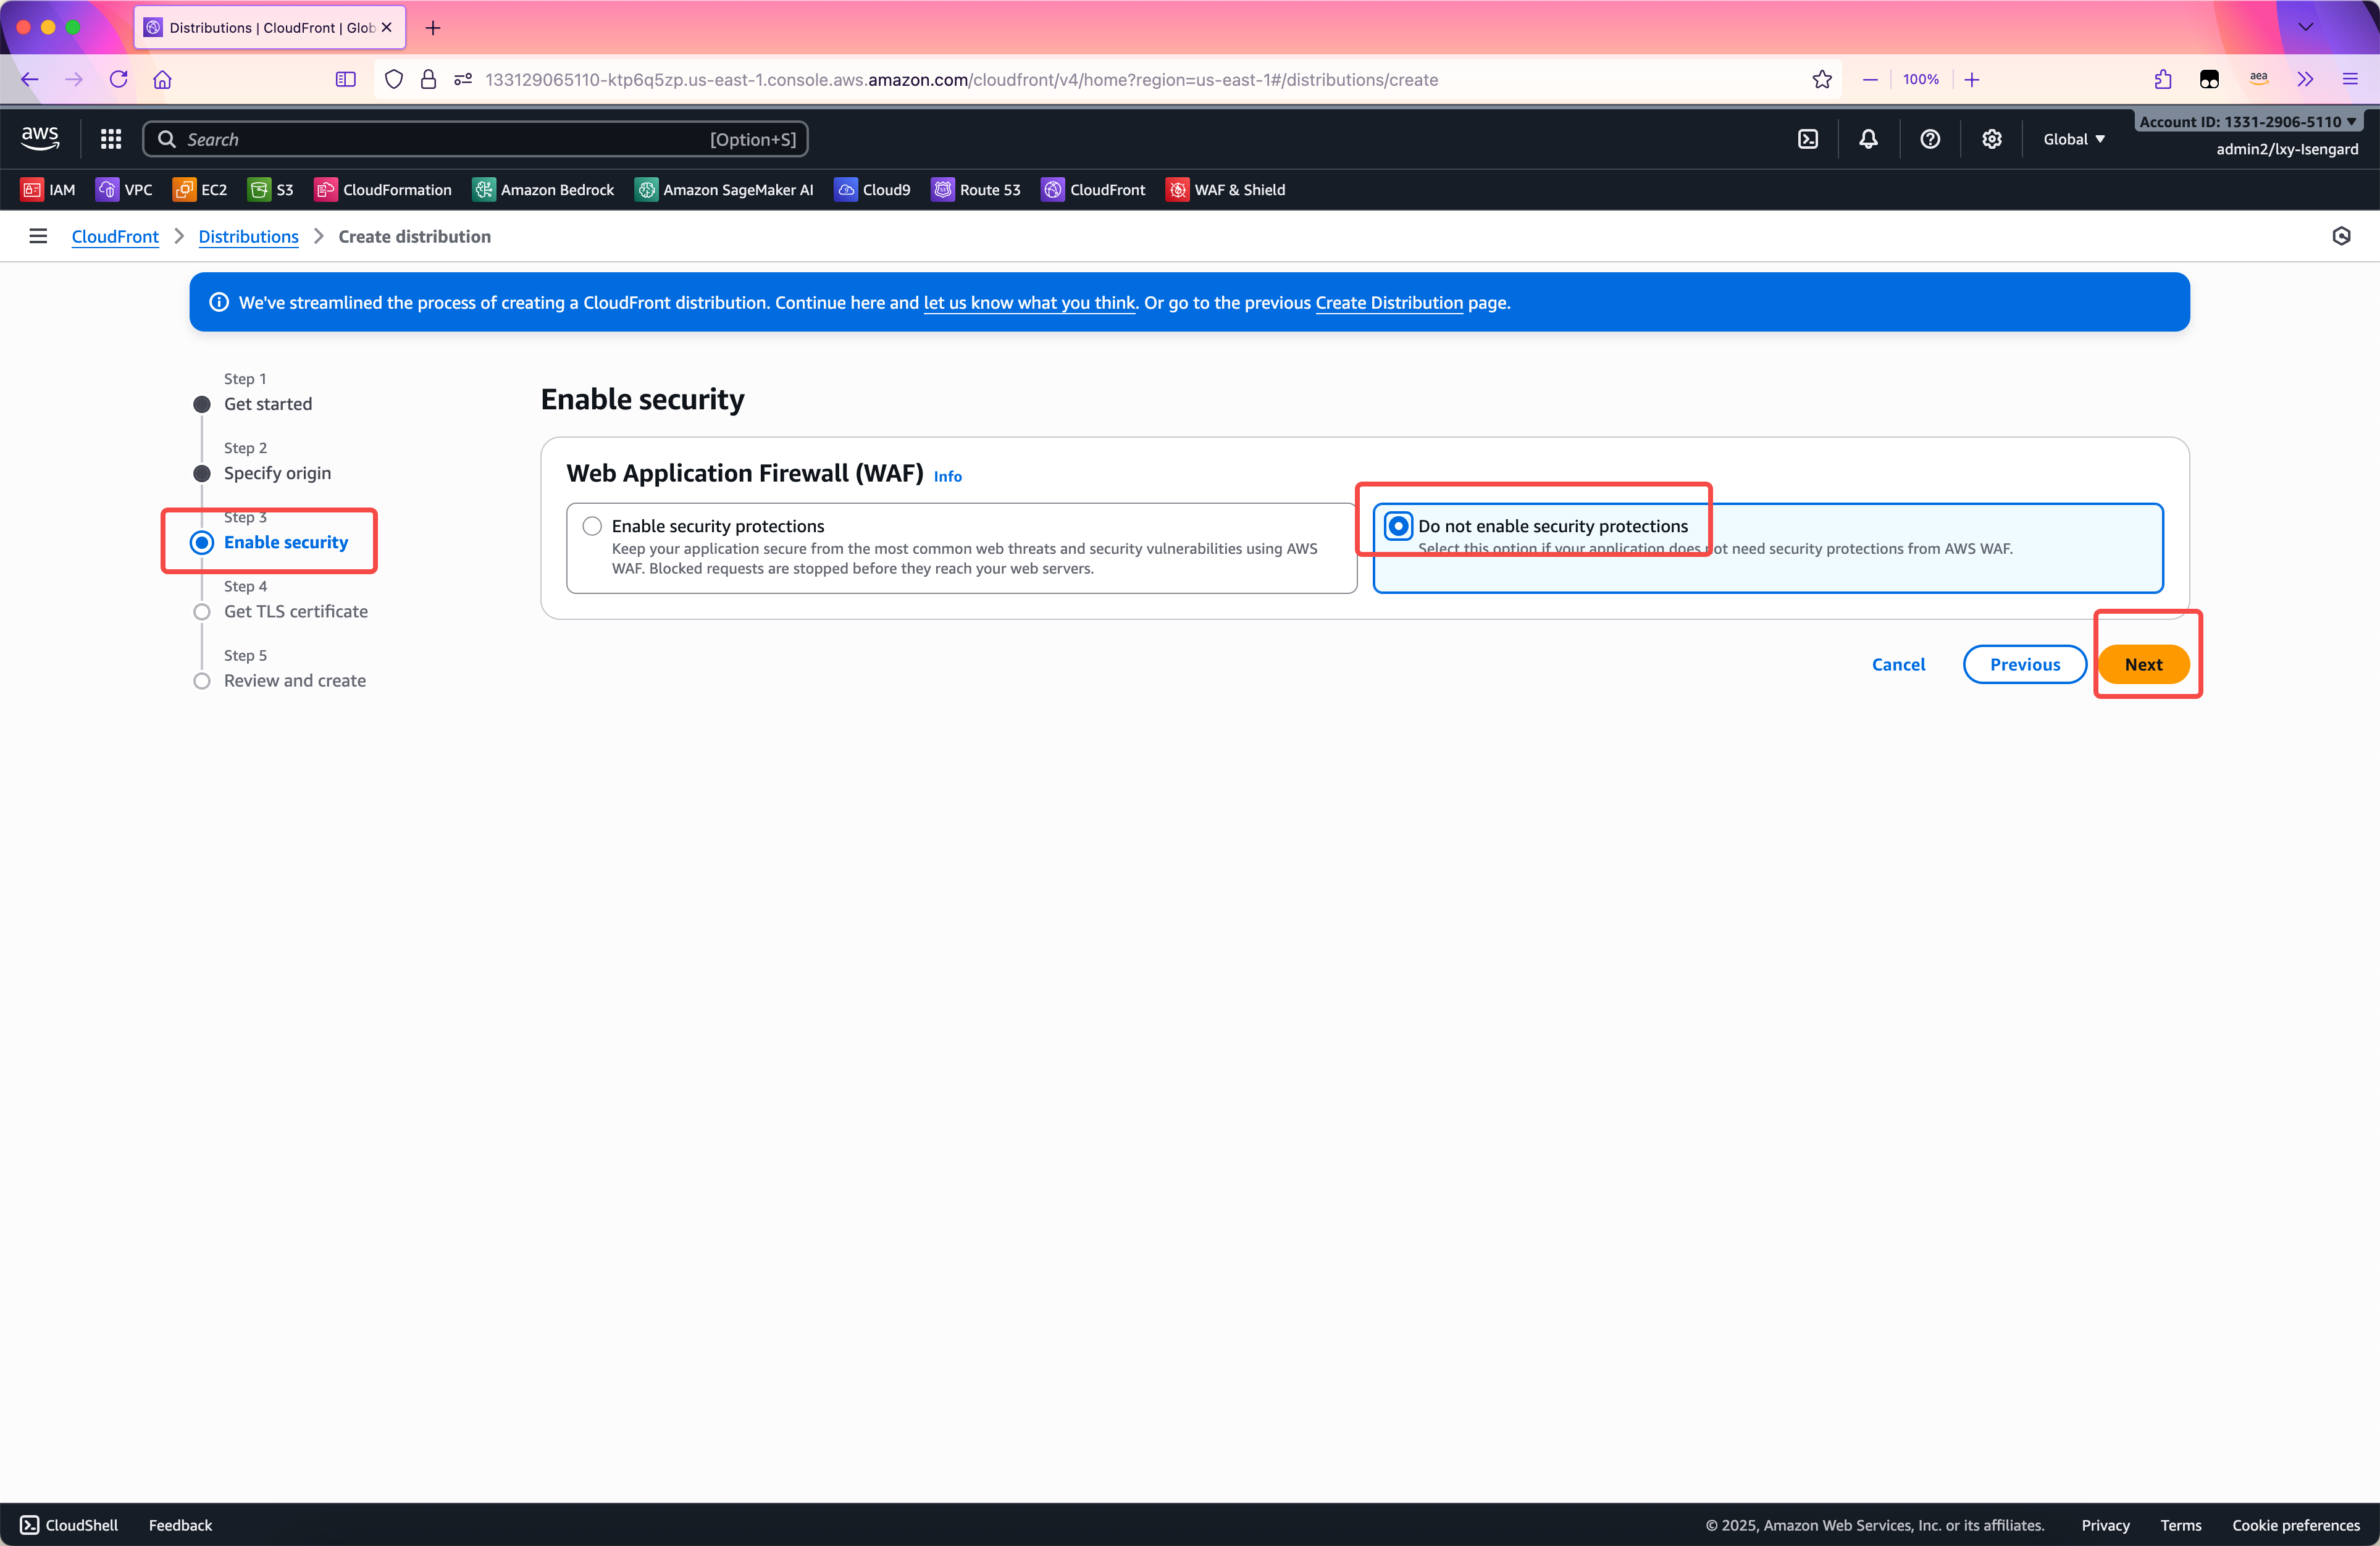Open the help question mark icon
The image size is (2380, 1546).
[x=1930, y=139]
